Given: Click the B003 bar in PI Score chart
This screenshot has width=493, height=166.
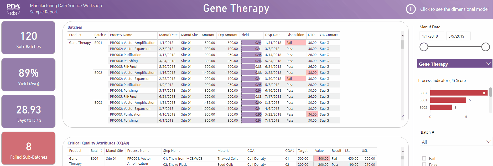Looking at the screenshot, I should point(441,107).
